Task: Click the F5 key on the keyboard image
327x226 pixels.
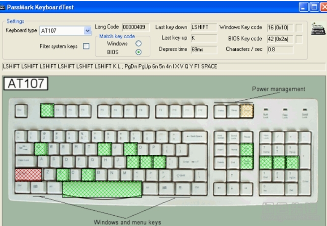Action: pos(104,111)
